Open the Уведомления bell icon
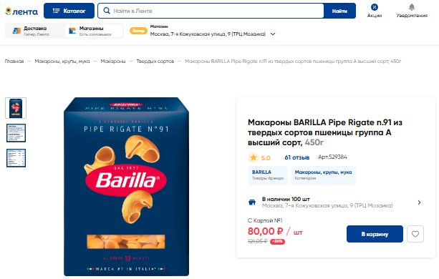Viewport: 439px width, 279px height. tap(412, 7)
